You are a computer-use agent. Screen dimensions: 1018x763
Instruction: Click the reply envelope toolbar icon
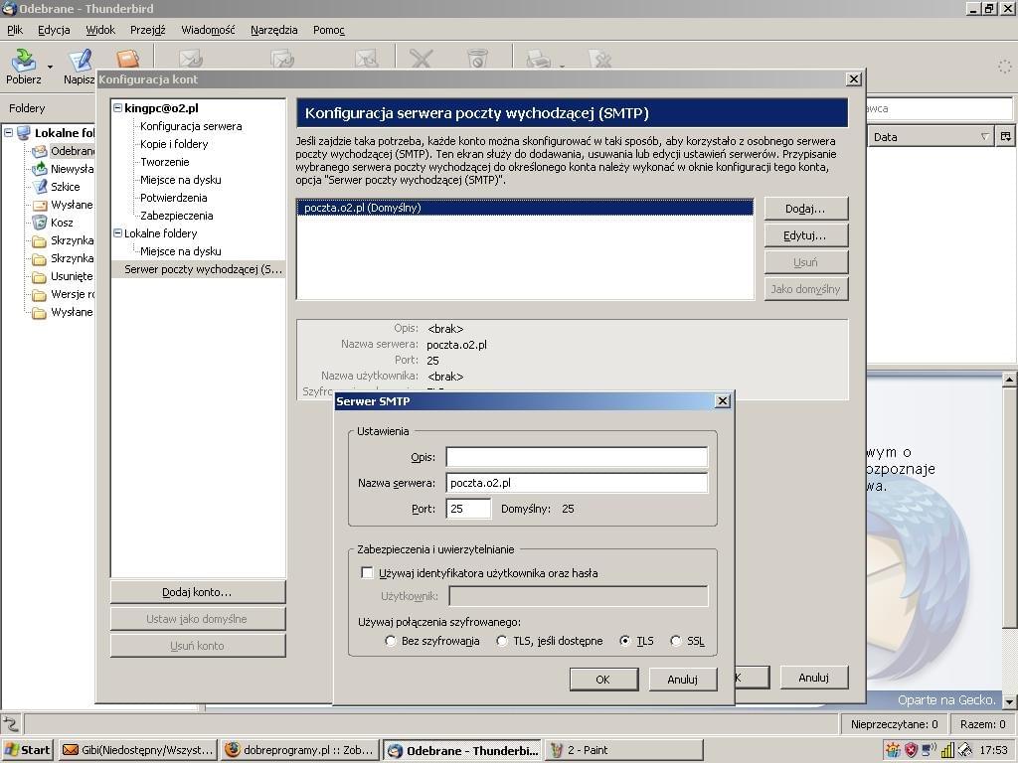(191, 59)
